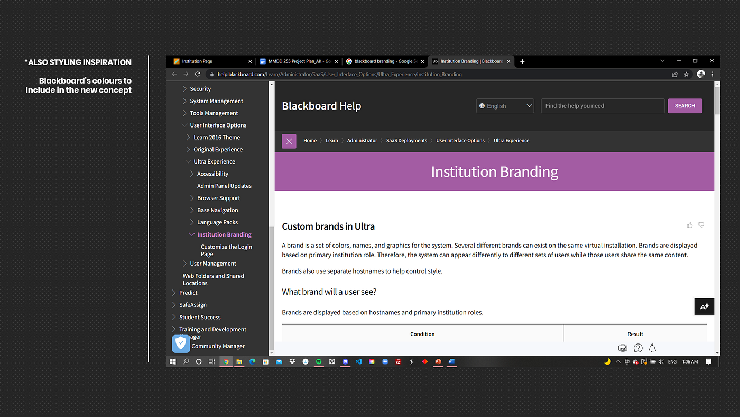Click the browser address bar URL

coord(339,75)
